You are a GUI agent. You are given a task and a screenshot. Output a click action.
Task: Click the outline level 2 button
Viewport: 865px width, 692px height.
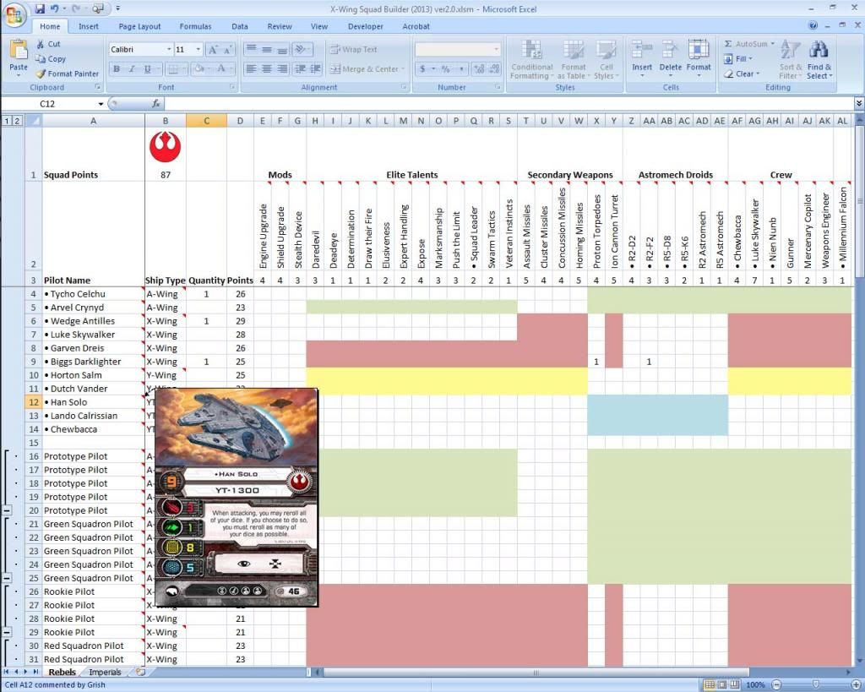17,121
